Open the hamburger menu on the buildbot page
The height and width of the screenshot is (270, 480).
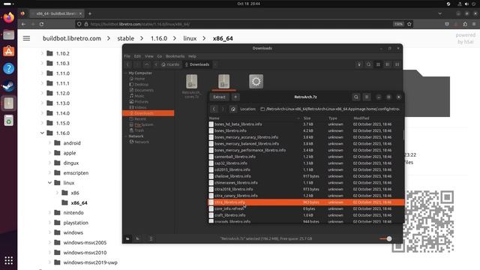27,38
